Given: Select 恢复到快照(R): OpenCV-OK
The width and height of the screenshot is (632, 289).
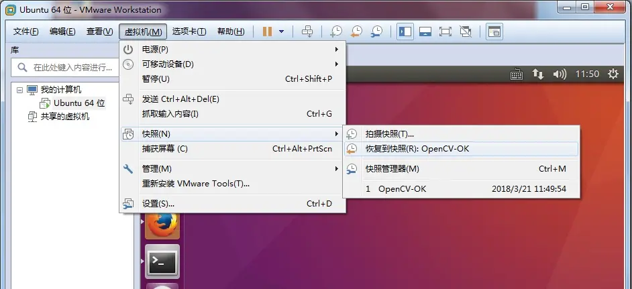Looking at the screenshot, I should [461, 149].
